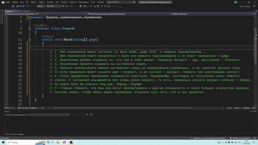Open notification center icon in taskbar
This screenshot has width=258, height=145.
(x=254, y=142)
